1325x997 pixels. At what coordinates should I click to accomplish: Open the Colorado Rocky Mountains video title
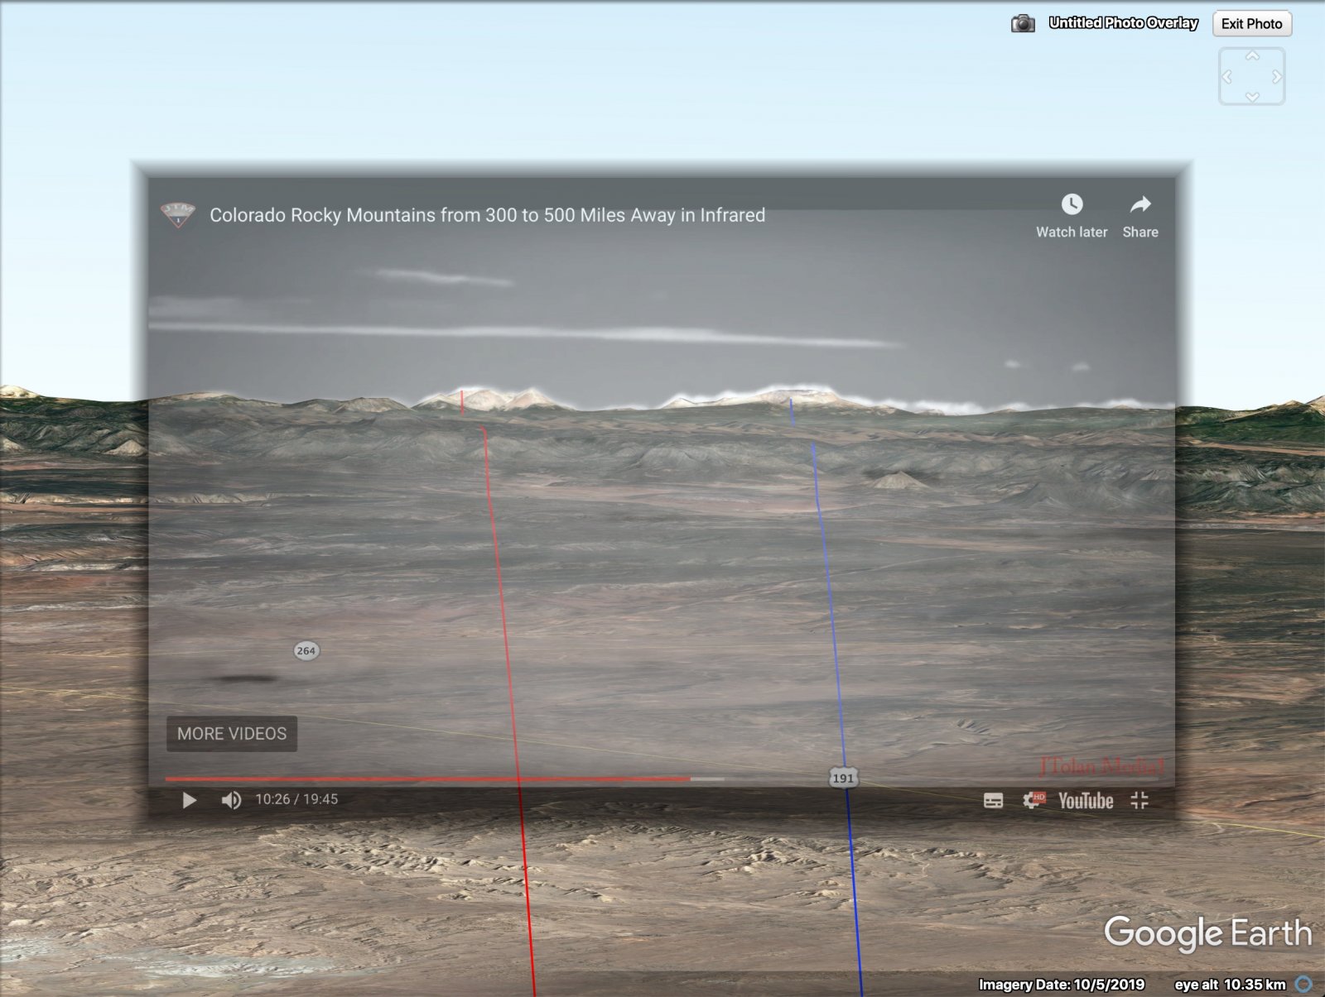point(487,215)
